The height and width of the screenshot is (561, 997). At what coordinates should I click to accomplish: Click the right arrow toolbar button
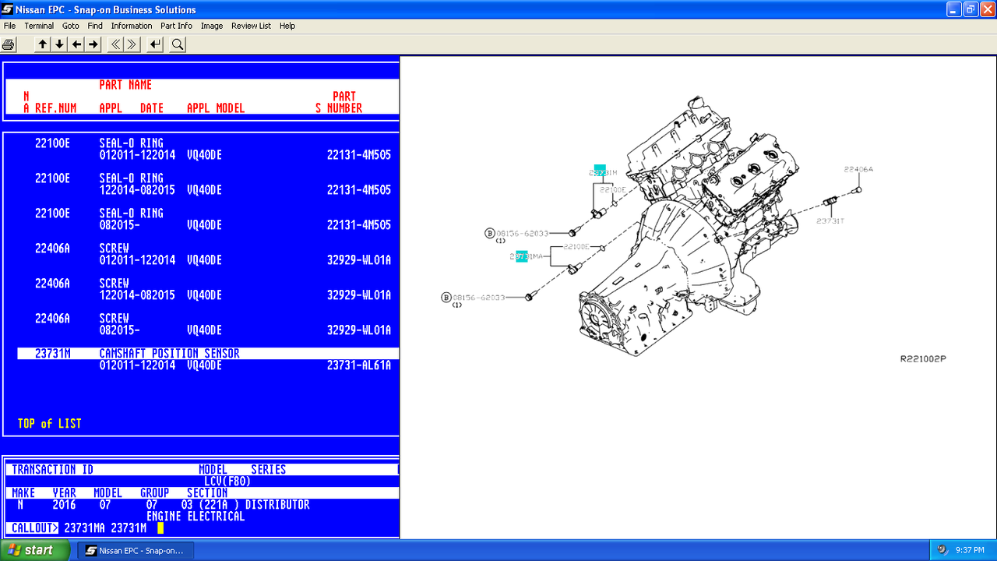(x=93, y=44)
